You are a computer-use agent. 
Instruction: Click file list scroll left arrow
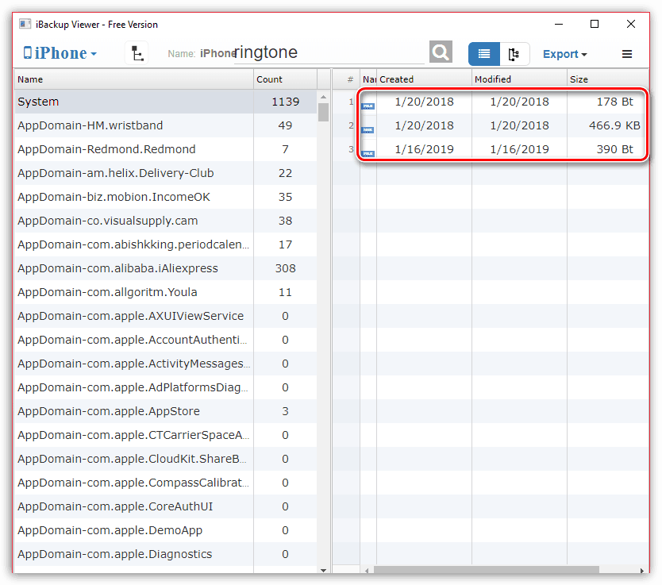coord(367,570)
